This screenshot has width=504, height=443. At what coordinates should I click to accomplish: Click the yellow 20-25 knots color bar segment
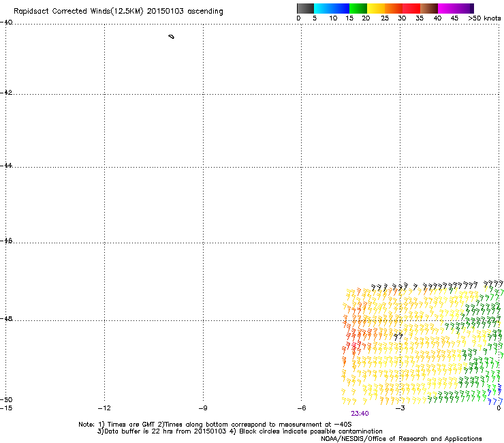[376, 8]
